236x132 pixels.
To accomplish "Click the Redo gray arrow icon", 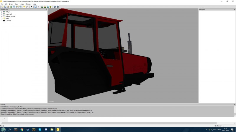I will point(27,7).
